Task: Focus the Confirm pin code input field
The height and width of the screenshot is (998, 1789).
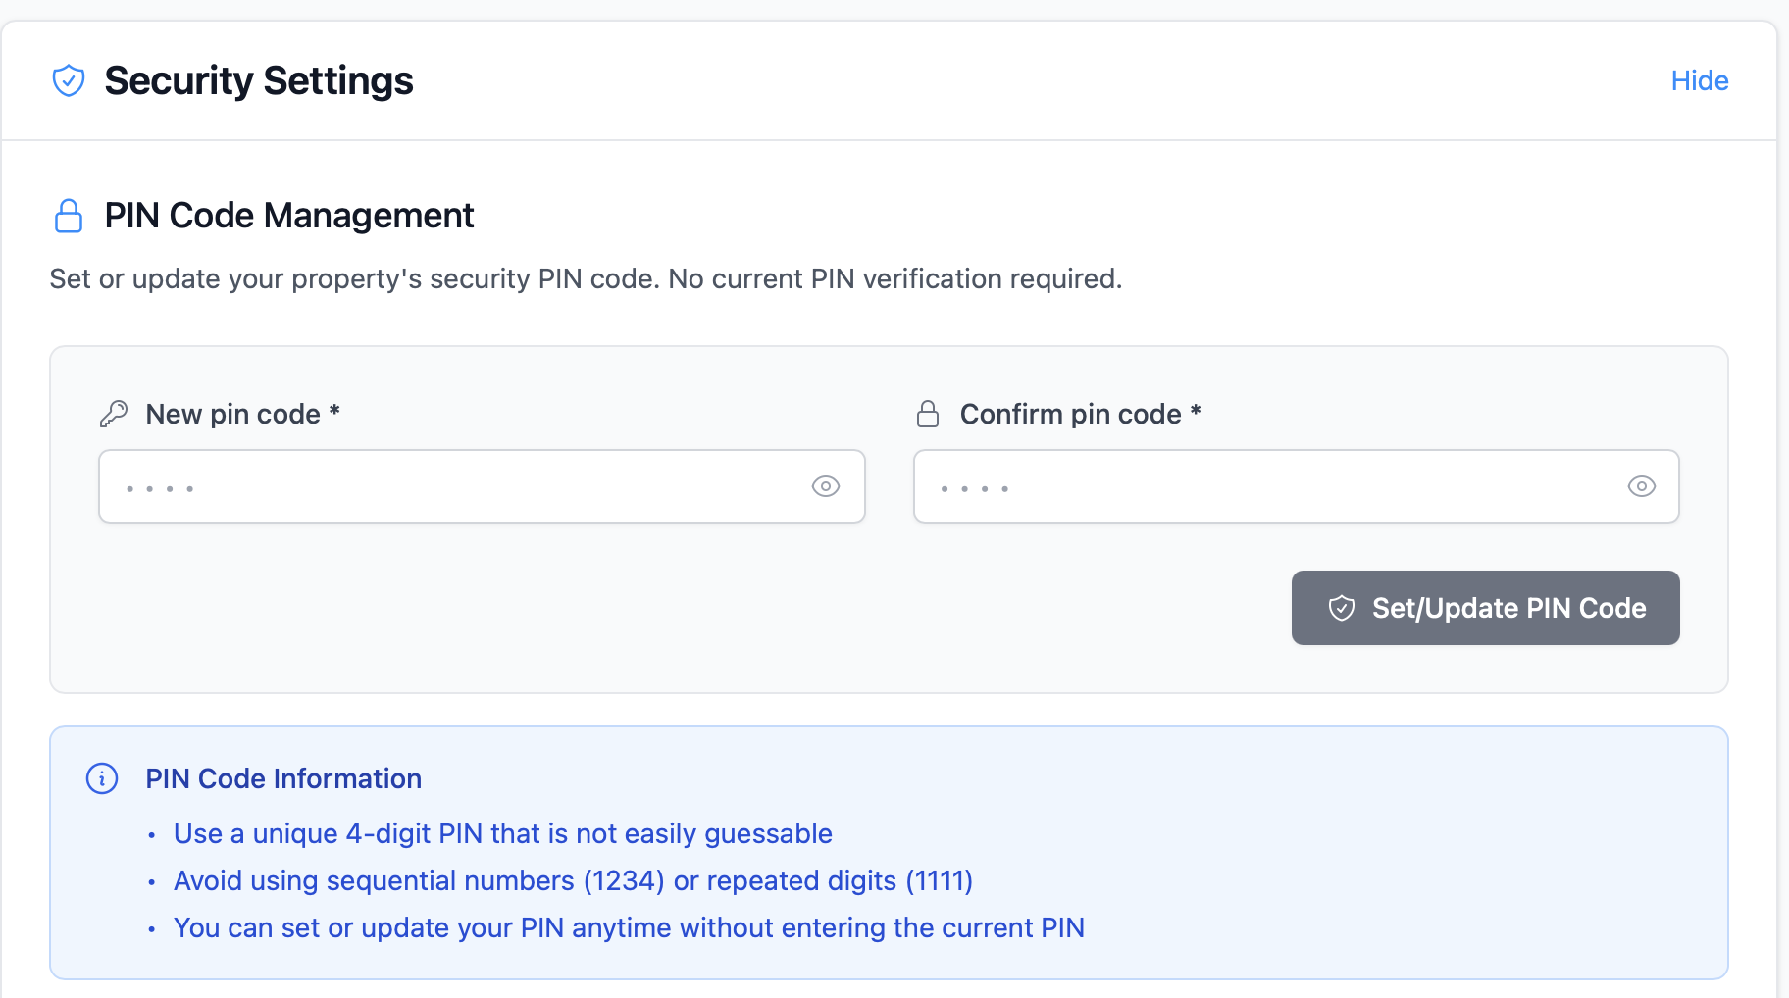Action: click(x=1265, y=486)
